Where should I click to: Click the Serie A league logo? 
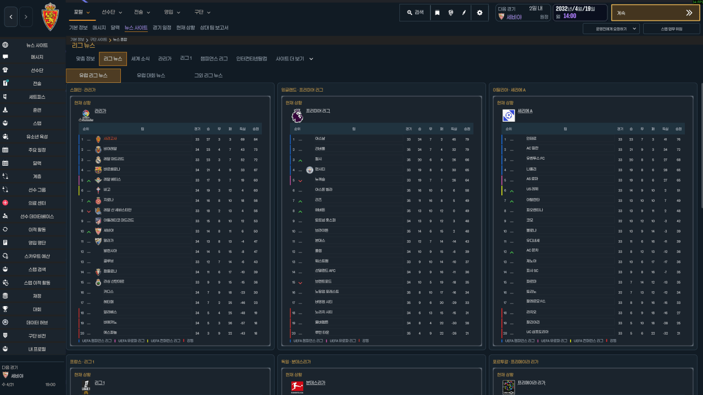click(509, 115)
